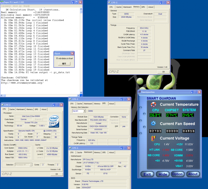208x189 pixels.
Task: Select Mainboard tab in CPU-Z processor window
Action: pos(20,109)
